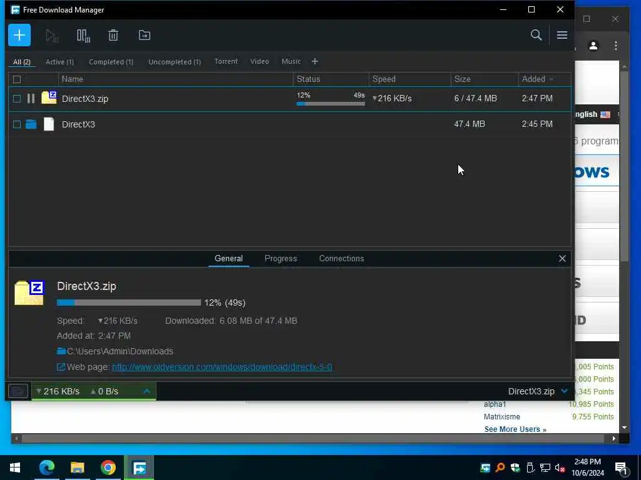Screen dimensions: 641x480
Task: Pause the DirectX3.zip download using its pause icon
Action: coord(31,98)
